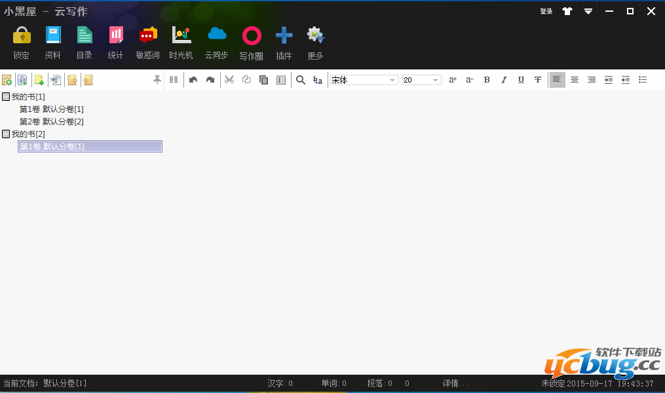Click the 锁定 lock icon
665x393 pixels.
(22, 36)
